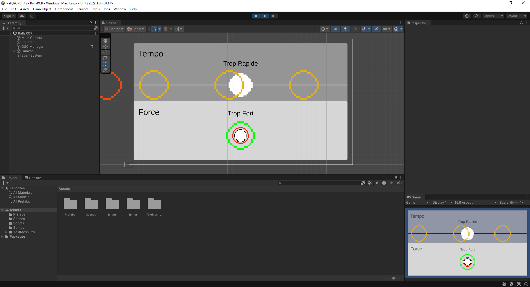Viewport: 530px width, 287px height.
Task: Lock the Inspector panel
Action: point(521,23)
